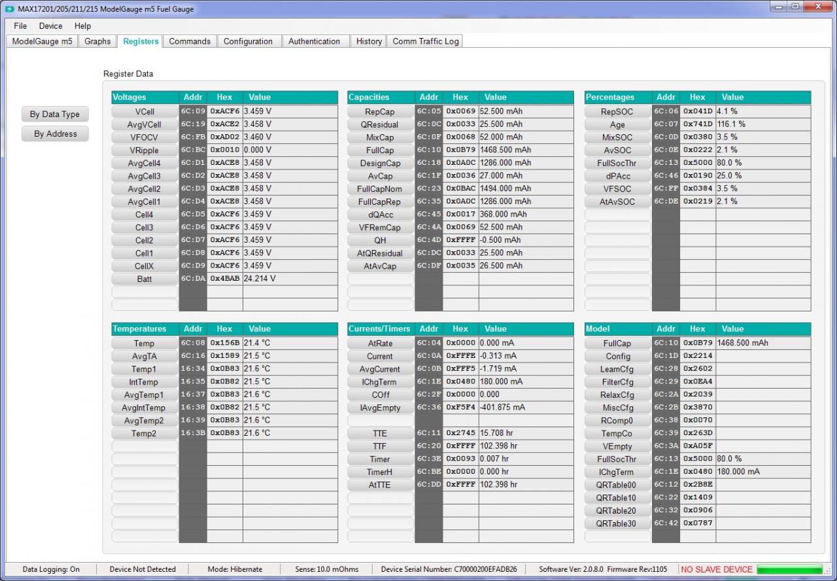The height and width of the screenshot is (581, 837).
Task: Sort registers with the By Data Type button
Action: (x=55, y=114)
